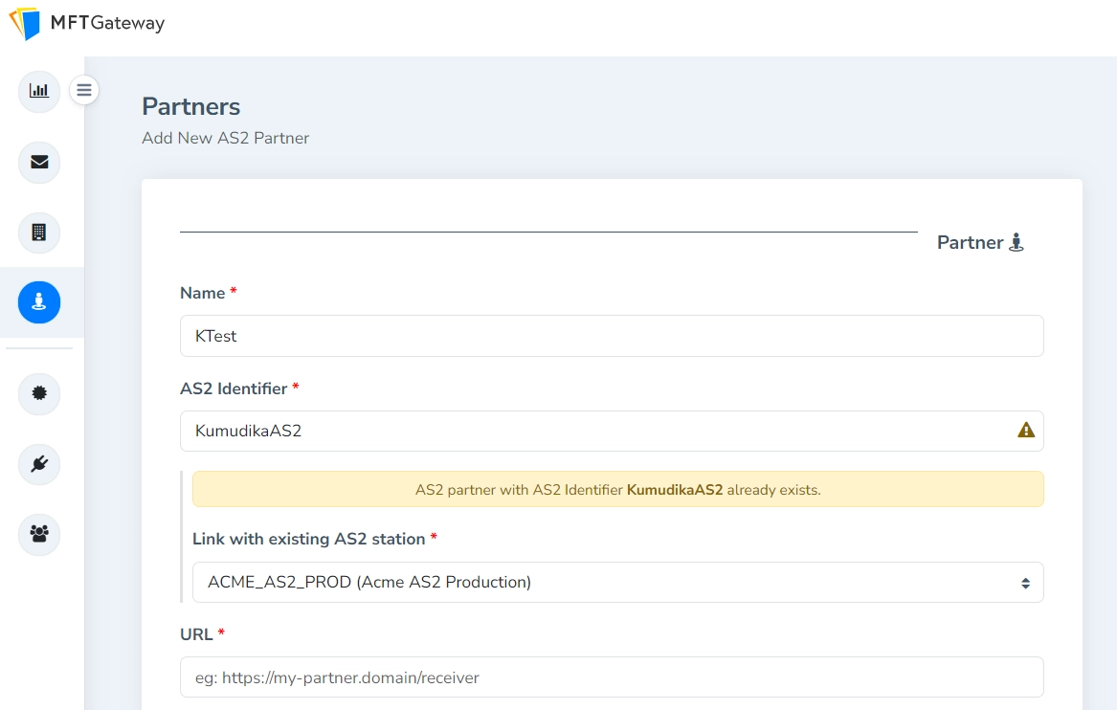Click the MFT Gateway logo icon
Image resolution: width=1117 pixels, height=710 pixels.
coord(26,23)
